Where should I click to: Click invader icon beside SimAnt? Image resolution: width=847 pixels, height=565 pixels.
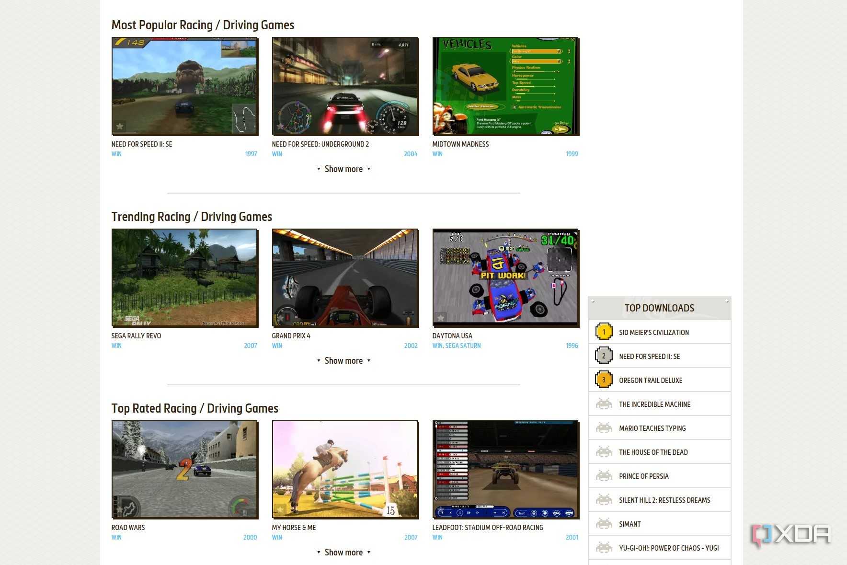tap(604, 524)
